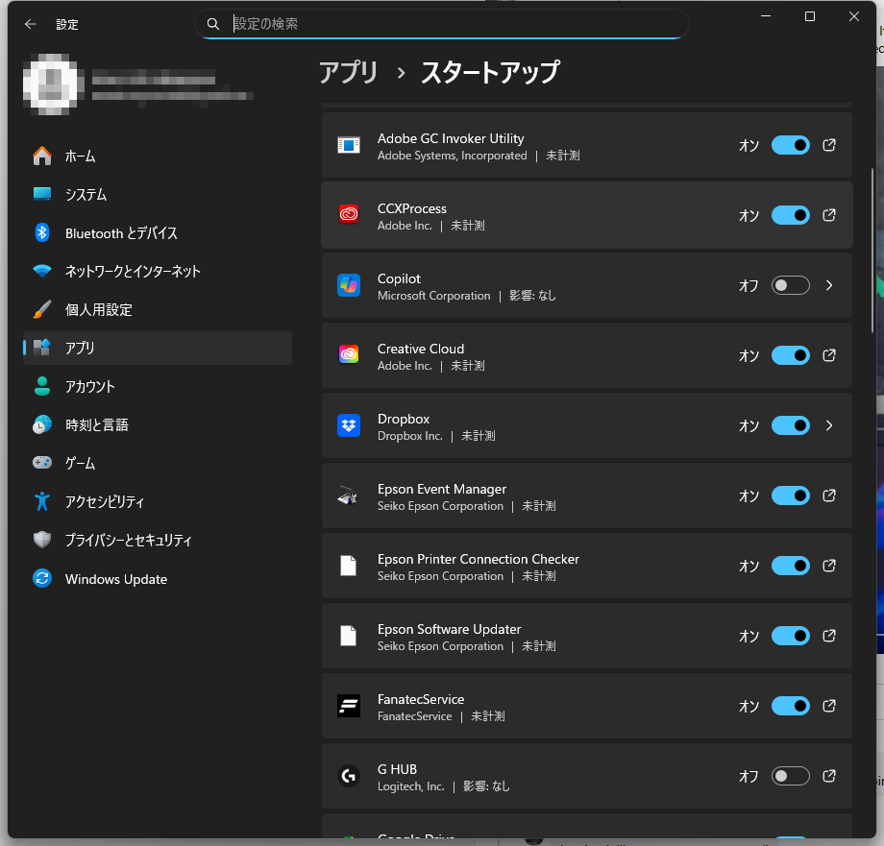The height and width of the screenshot is (846, 884).
Task: Click the back arrow button
Action: pyautogui.click(x=30, y=24)
